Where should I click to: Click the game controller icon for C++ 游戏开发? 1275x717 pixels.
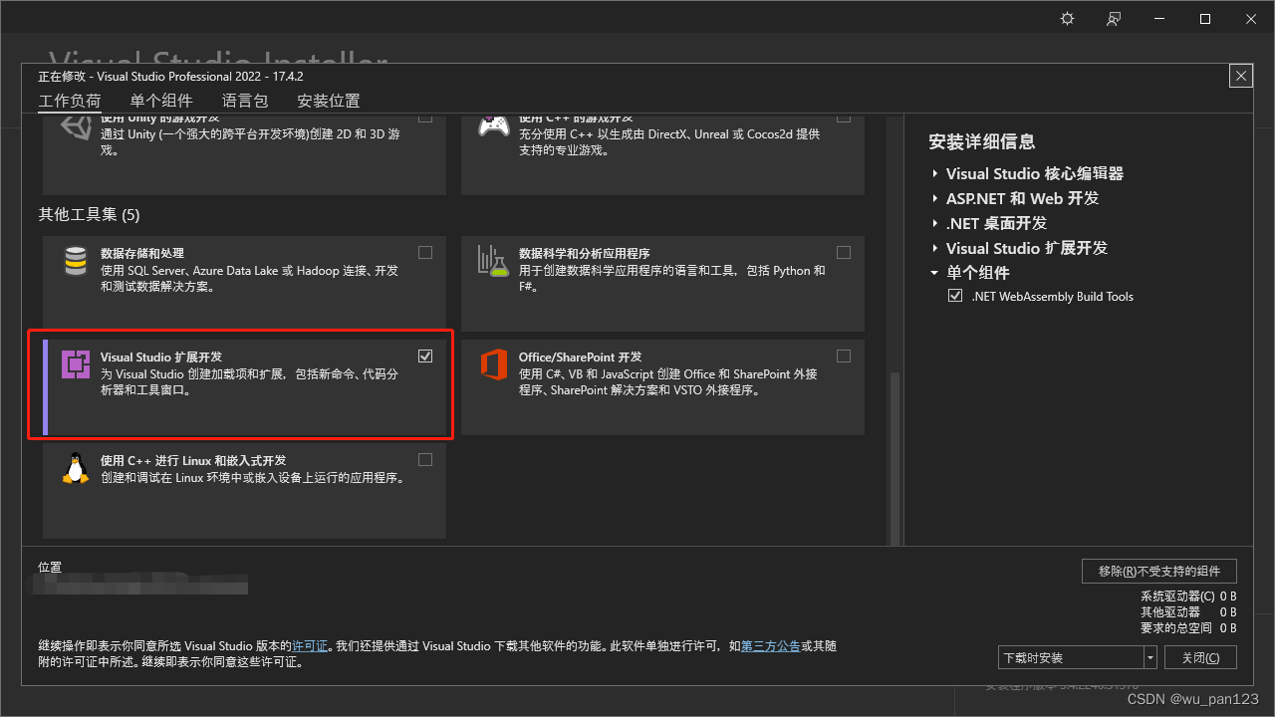pyautogui.click(x=494, y=126)
